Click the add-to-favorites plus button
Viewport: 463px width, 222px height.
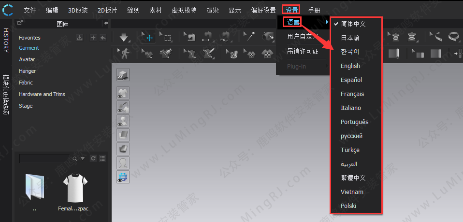93,38
